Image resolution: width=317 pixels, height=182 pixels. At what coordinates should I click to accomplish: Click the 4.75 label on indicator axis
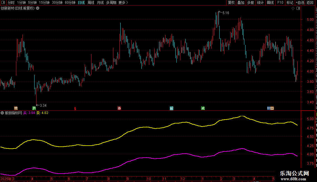310,128
